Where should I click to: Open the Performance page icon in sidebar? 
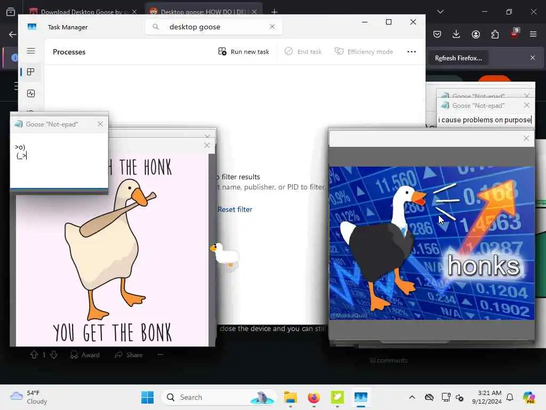click(x=30, y=93)
